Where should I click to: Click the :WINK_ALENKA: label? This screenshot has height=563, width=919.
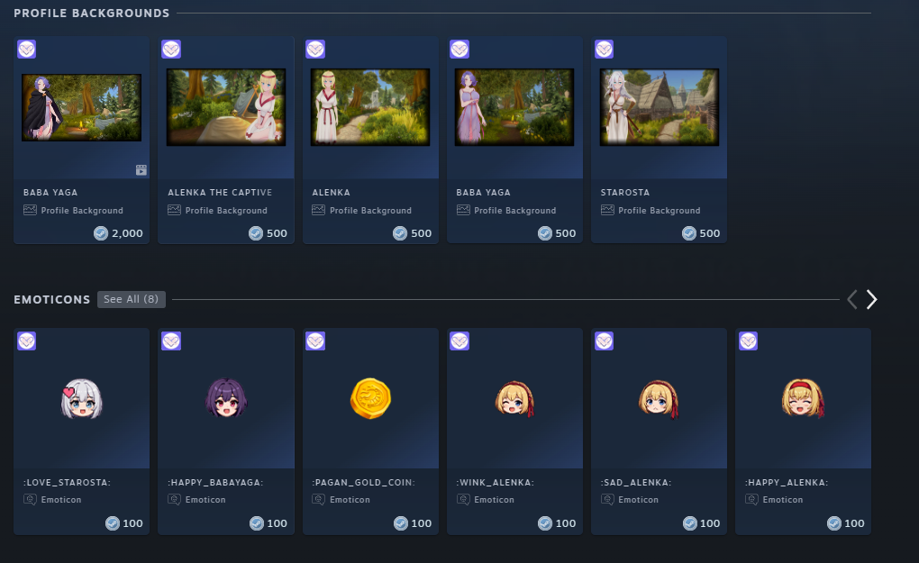[496, 483]
